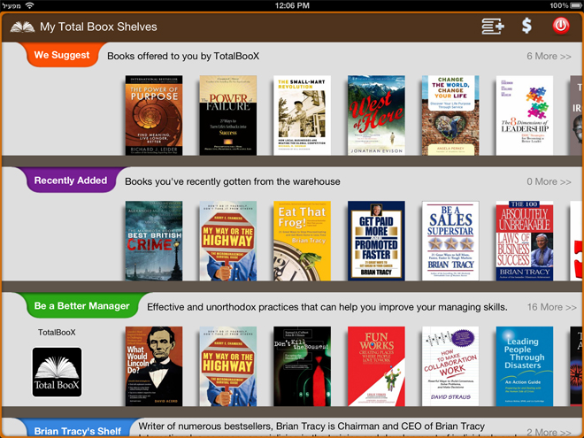
Task: Show 2 More Brian Tracy books
Action: pos(549,432)
